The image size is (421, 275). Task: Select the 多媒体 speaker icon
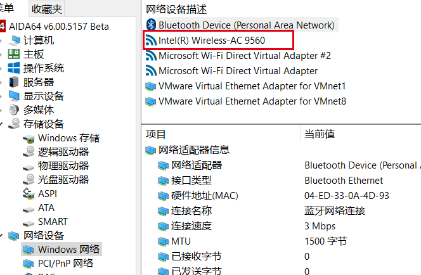coord(14,110)
